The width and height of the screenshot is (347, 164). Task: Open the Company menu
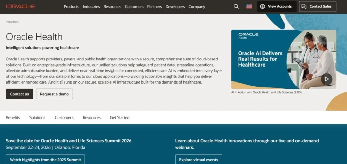tap(197, 7)
